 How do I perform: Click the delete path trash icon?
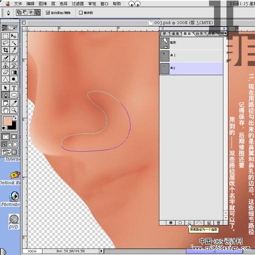coord(218,222)
